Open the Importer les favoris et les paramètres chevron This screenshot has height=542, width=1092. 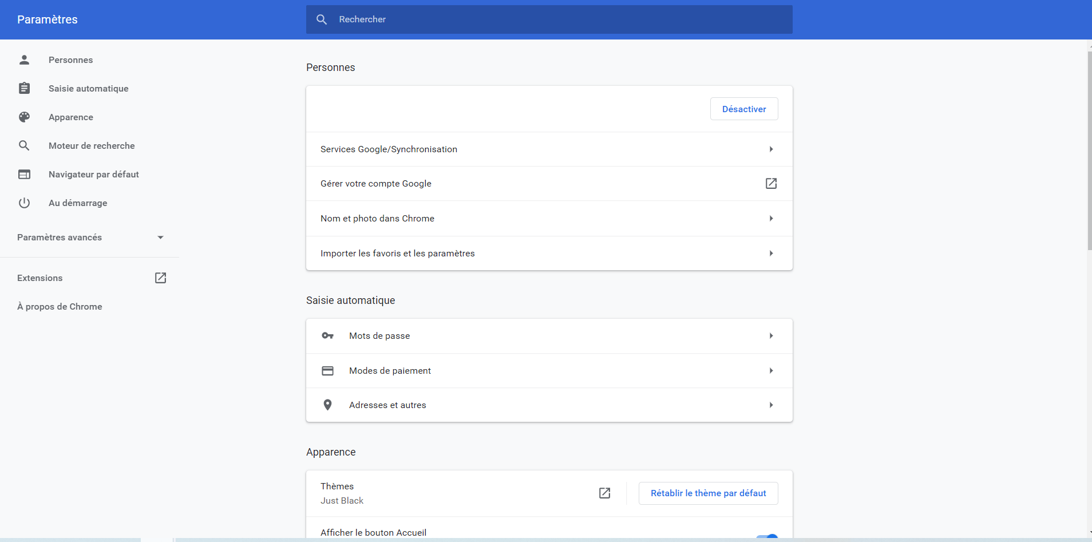771,253
